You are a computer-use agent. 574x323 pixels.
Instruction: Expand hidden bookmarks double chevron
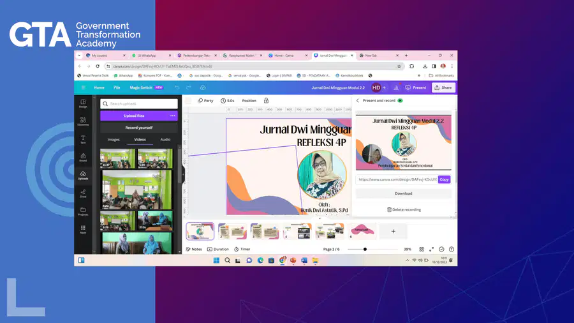(419, 75)
